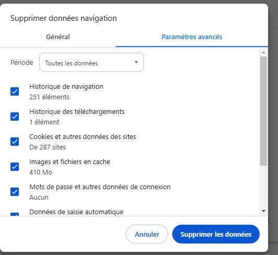Toggle Données de saisie automatique checkbox

pyautogui.click(x=15, y=214)
